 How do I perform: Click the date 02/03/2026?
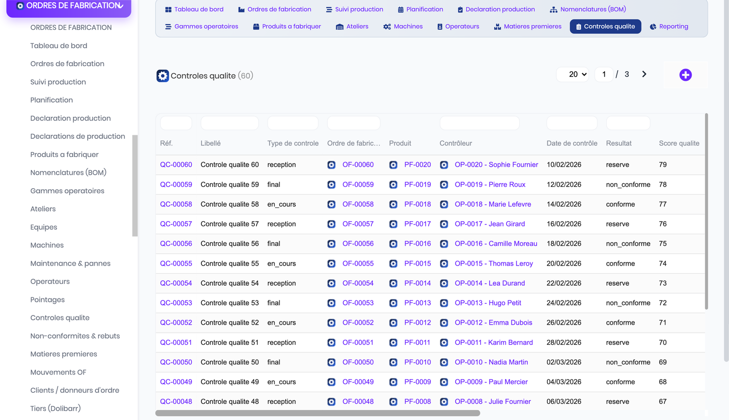point(564,362)
